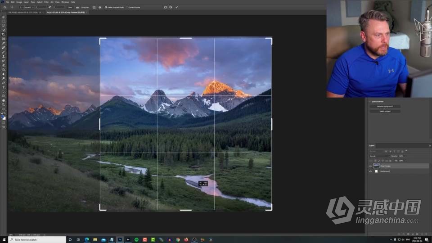Image resolution: width=432 pixels, height=243 pixels.
Task: Select the Eyedropper tool
Action: [x=3, y=43]
